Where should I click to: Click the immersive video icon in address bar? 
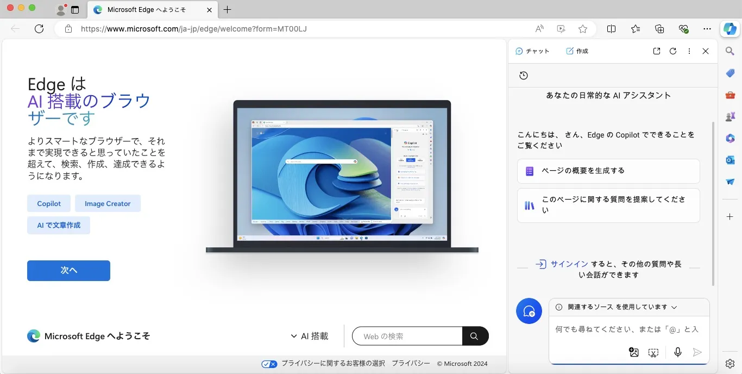pyautogui.click(x=561, y=29)
